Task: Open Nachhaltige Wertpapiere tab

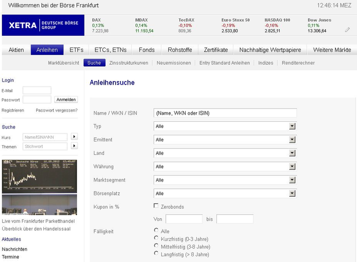Action: click(270, 50)
